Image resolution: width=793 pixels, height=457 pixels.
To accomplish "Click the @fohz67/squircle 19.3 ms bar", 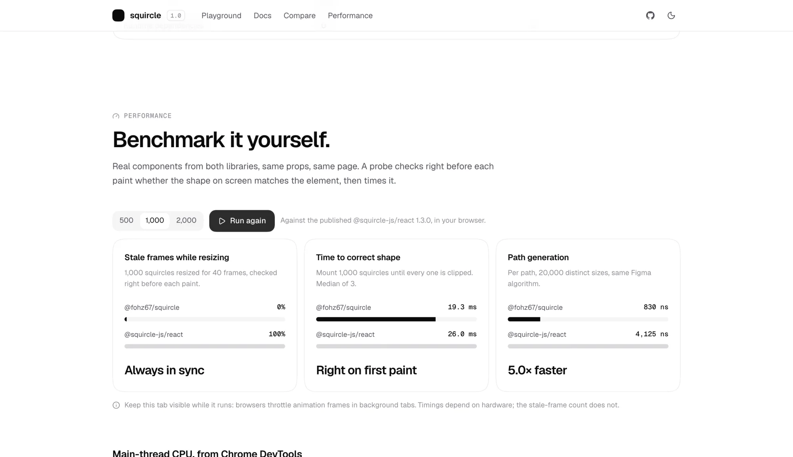I will click(396, 319).
